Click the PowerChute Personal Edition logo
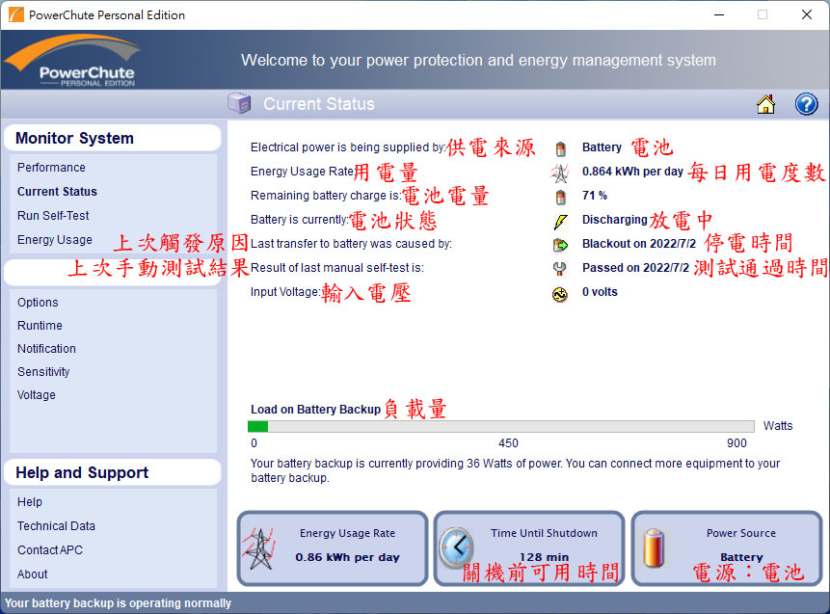The height and width of the screenshot is (614, 830). coord(73,60)
